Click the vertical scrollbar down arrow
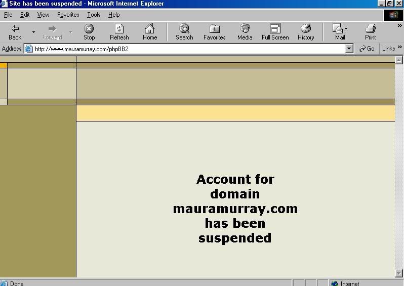Image resolution: width=404 pixels, height=286 pixels. click(x=399, y=273)
